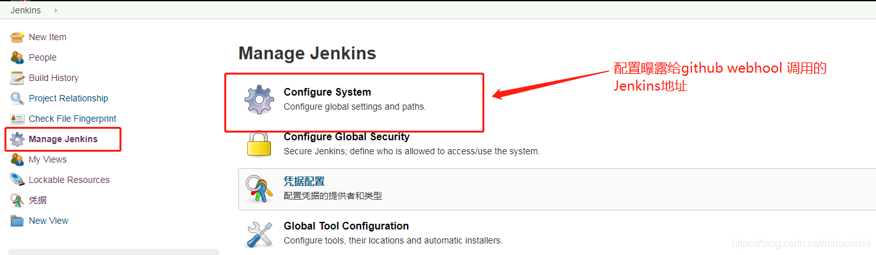876x255 pixels.
Task: Open the Global Tool Configuration heading link
Action: point(346,226)
